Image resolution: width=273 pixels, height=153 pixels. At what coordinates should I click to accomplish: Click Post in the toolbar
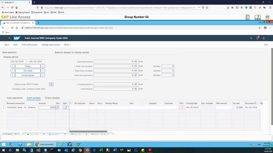(15, 45)
